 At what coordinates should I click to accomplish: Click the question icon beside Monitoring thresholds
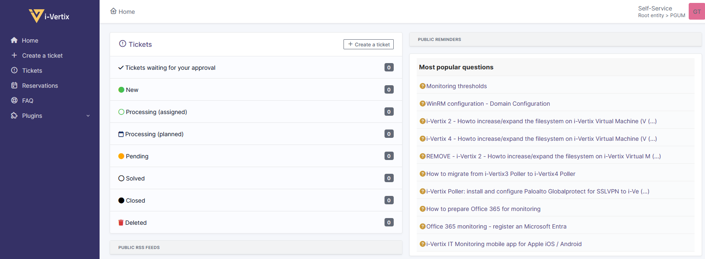pos(423,86)
